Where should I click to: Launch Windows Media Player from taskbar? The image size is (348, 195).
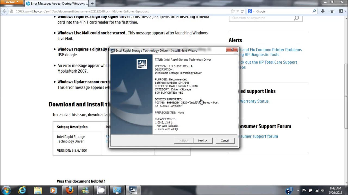pos(54,190)
